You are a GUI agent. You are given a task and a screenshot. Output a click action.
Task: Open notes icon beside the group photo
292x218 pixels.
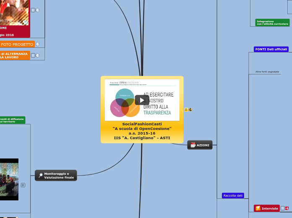[23, 185]
